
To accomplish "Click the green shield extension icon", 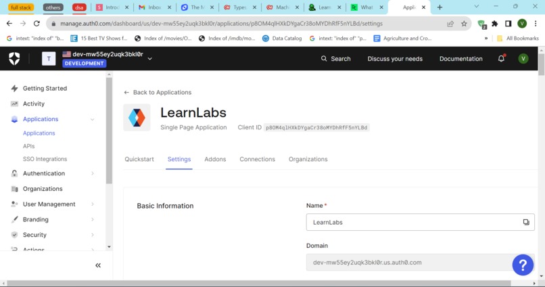I will point(481,24).
